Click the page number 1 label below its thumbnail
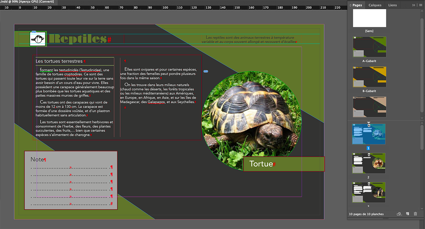 pos(368,148)
